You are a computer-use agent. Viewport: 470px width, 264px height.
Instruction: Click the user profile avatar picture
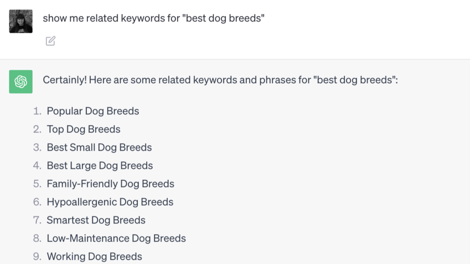(20, 21)
